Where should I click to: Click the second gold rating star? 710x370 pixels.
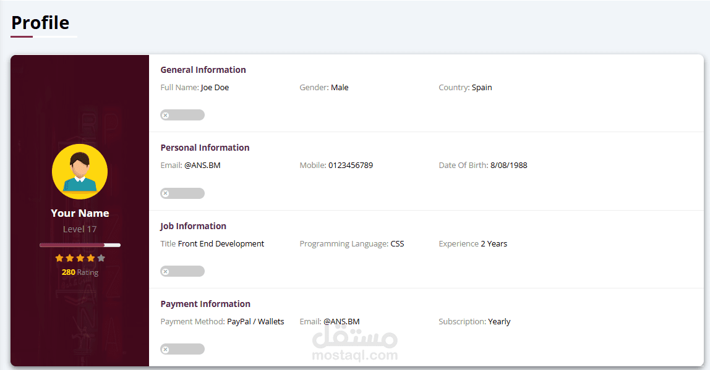tap(70, 258)
